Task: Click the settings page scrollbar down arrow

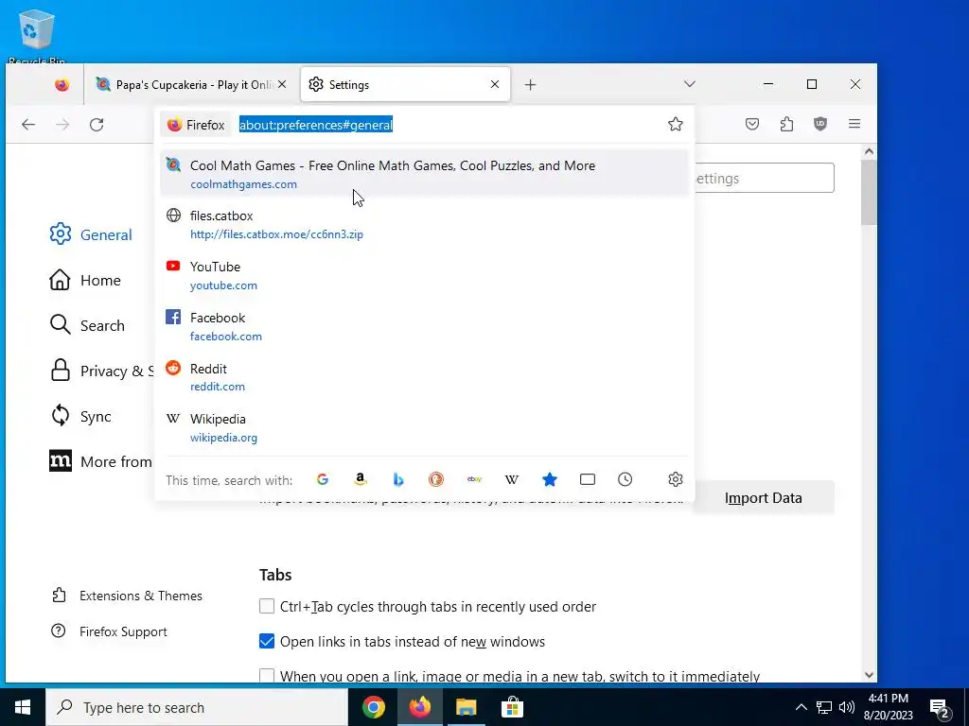Action: [869, 675]
